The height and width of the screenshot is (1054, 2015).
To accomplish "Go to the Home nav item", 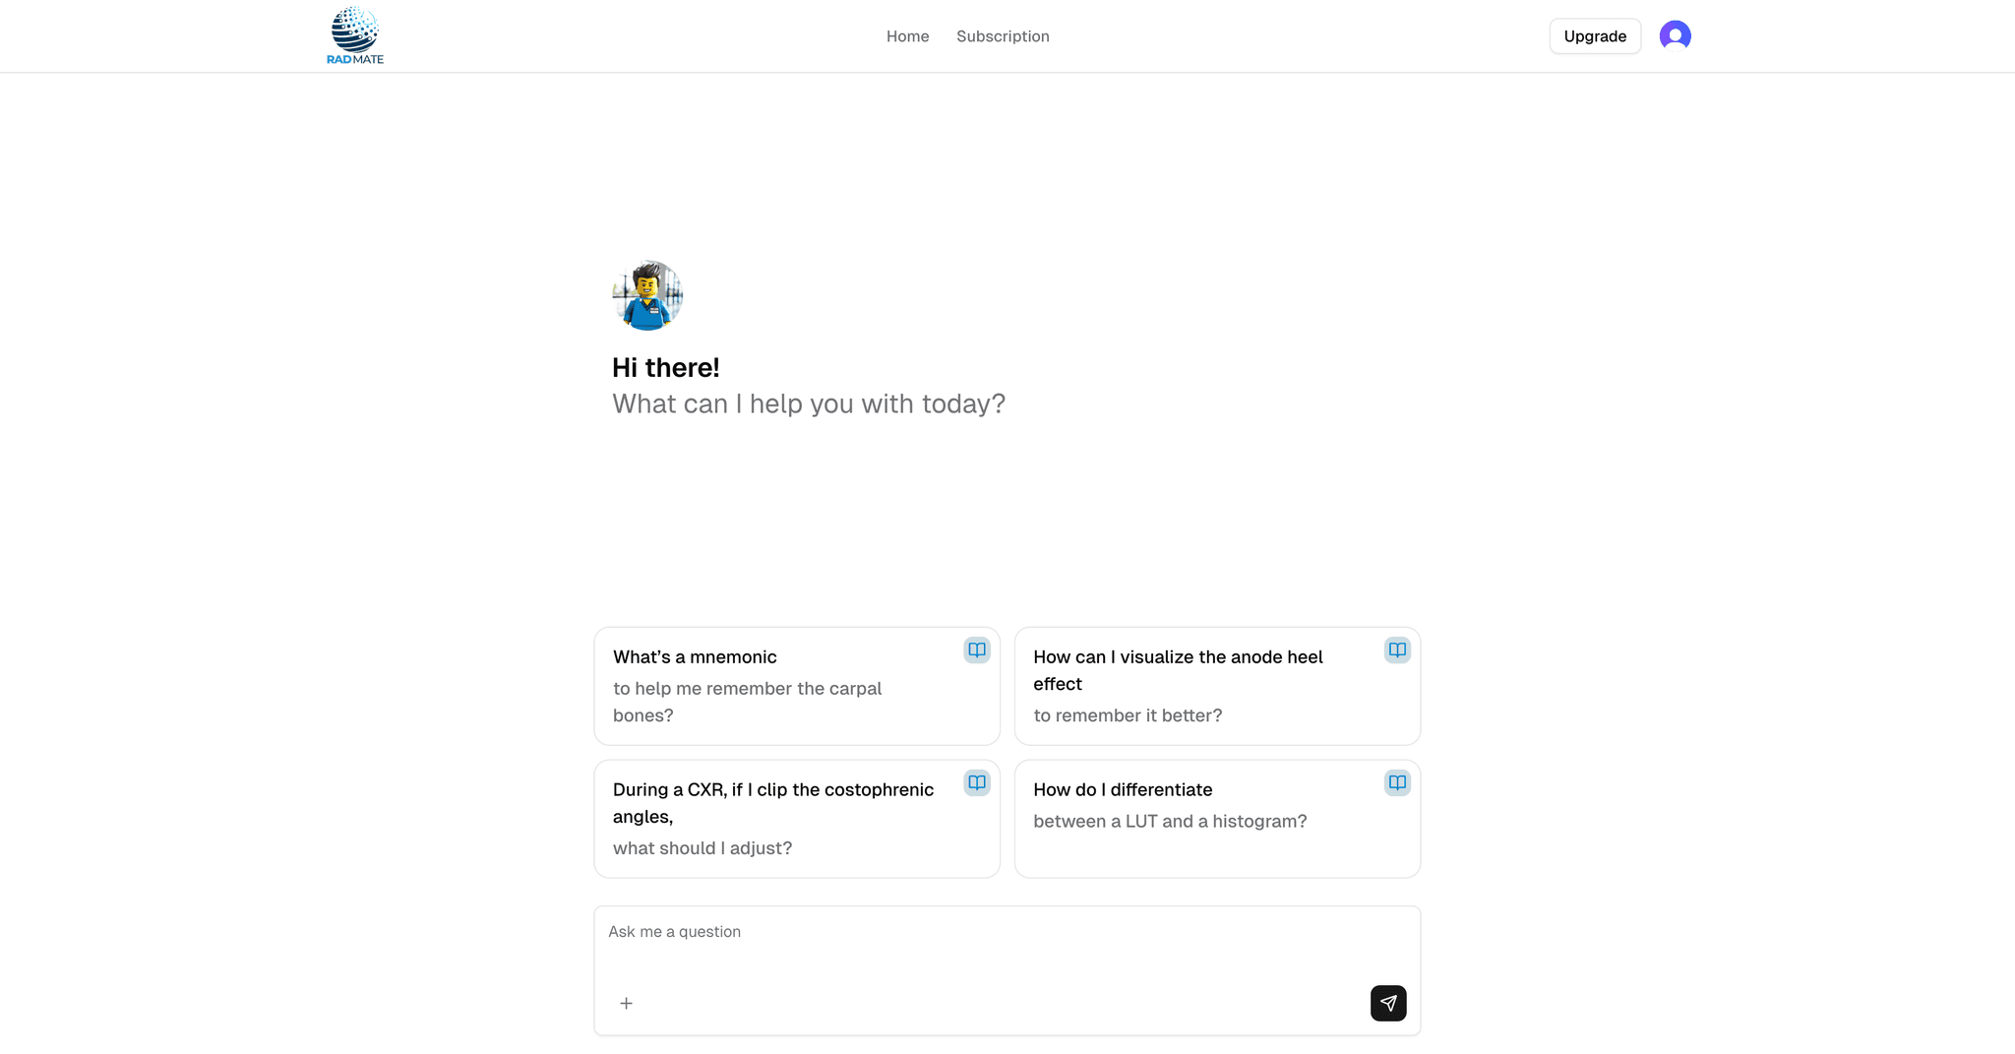I will coord(907,36).
